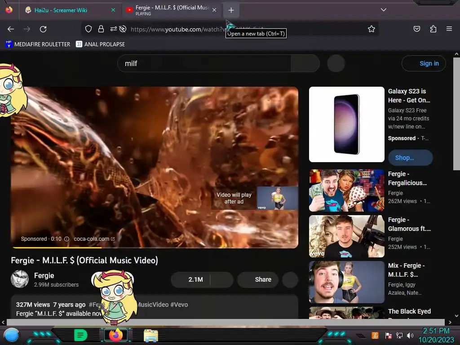The image size is (460, 345).
Task: Open Mix - Fergie M.I.L.F. $ thumbnail
Action: point(347,282)
